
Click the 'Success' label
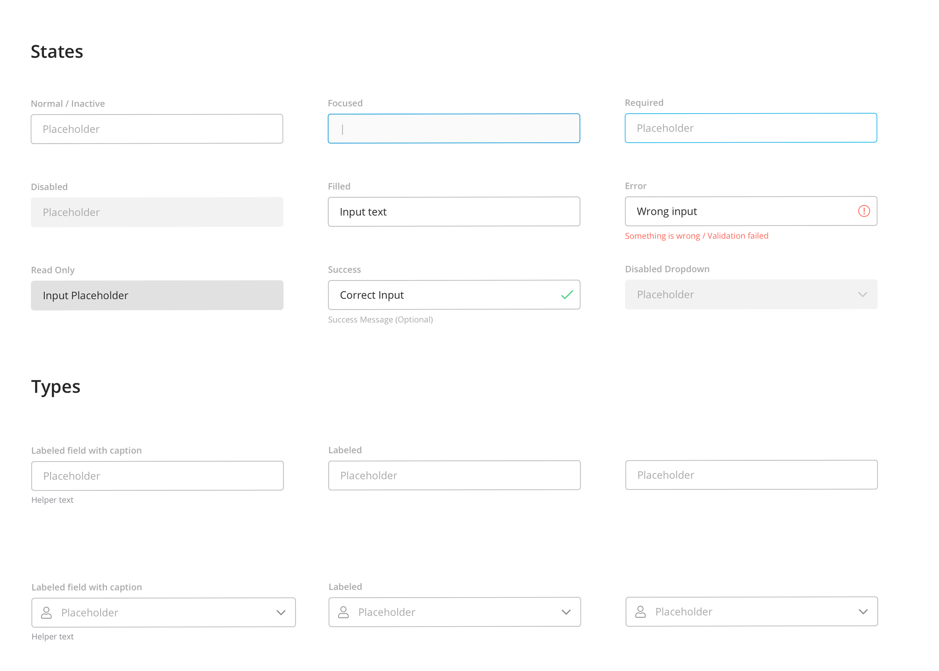click(x=344, y=270)
